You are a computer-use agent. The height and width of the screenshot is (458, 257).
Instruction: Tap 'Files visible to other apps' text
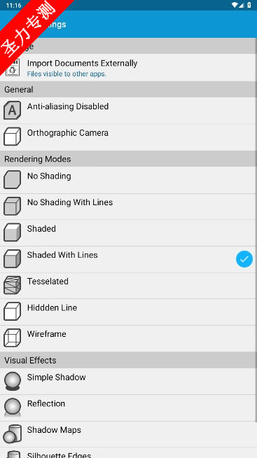click(x=67, y=74)
